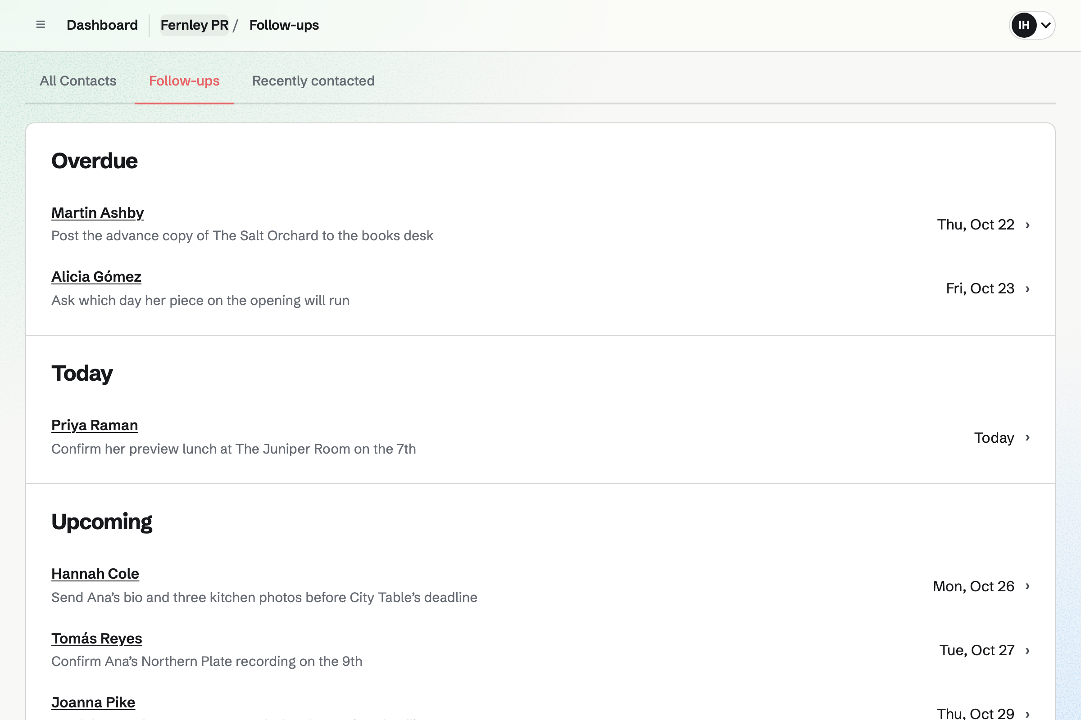Open Hannah Cole's contact link
This screenshot has height=720, width=1081.
[x=95, y=573]
